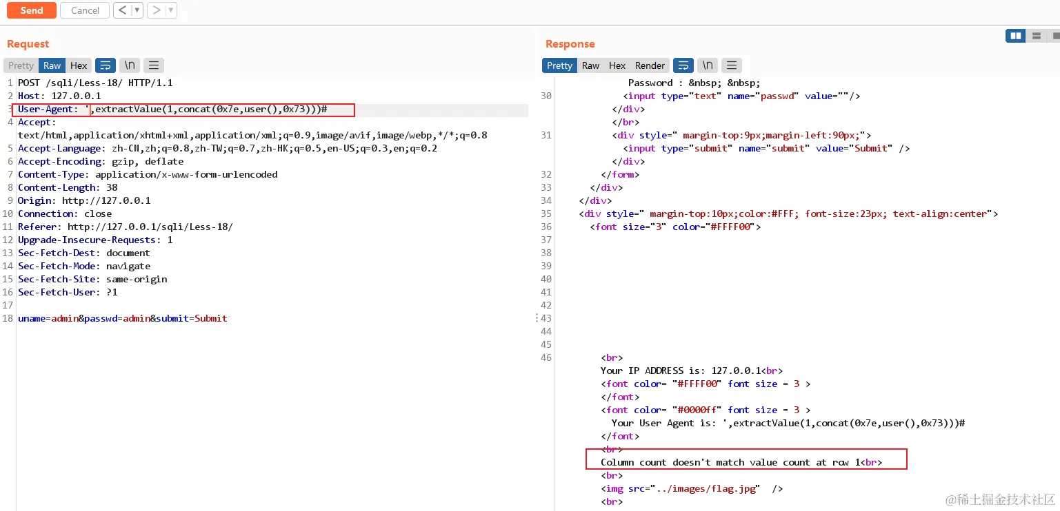This screenshot has width=1060, height=511.
Task: Click the 'Referer: http://127.0.0.1/sqli/Less-18/' line
Action: (126, 227)
